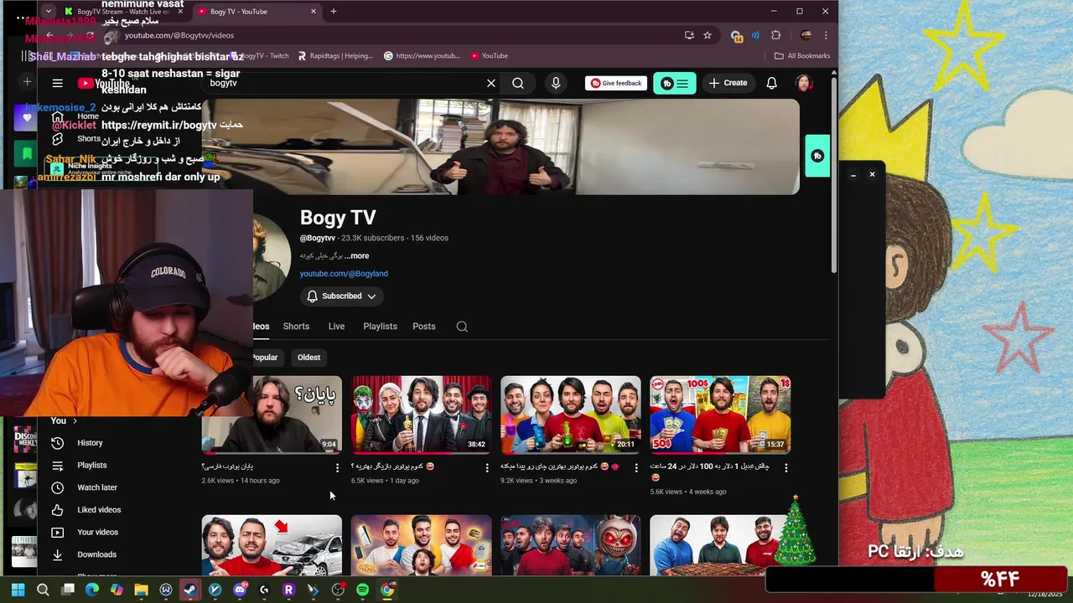Switch to the Shorts channel tab
The height and width of the screenshot is (603, 1073).
(x=296, y=327)
